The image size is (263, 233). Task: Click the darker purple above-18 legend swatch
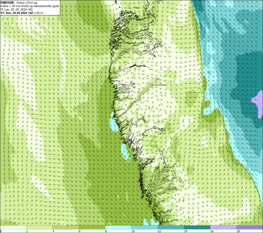coord(250,227)
